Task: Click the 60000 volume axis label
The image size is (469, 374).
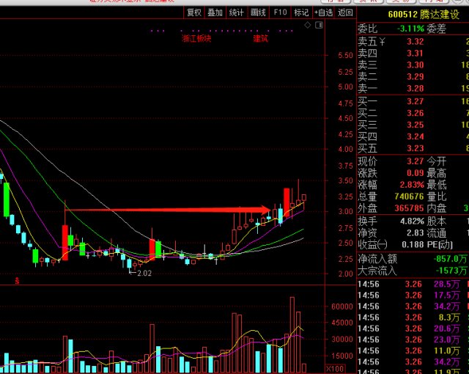Action: click(342, 307)
